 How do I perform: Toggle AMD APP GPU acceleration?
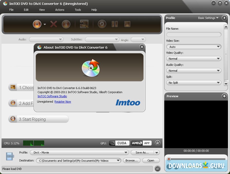tap(141, 143)
